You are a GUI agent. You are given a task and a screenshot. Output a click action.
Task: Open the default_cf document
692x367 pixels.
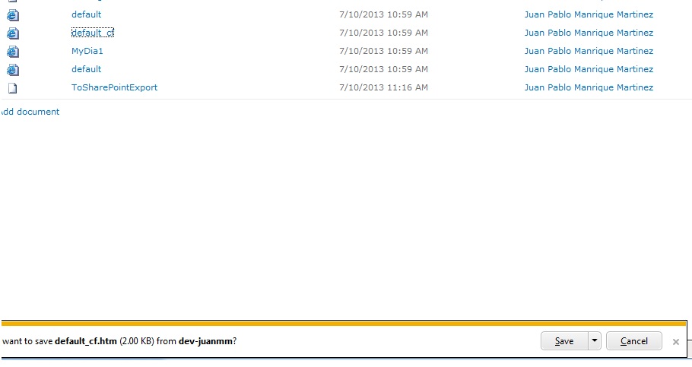(92, 33)
